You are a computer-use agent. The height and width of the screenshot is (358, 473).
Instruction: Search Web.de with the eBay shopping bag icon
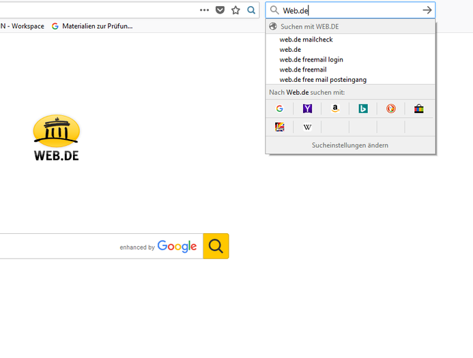[x=418, y=108]
